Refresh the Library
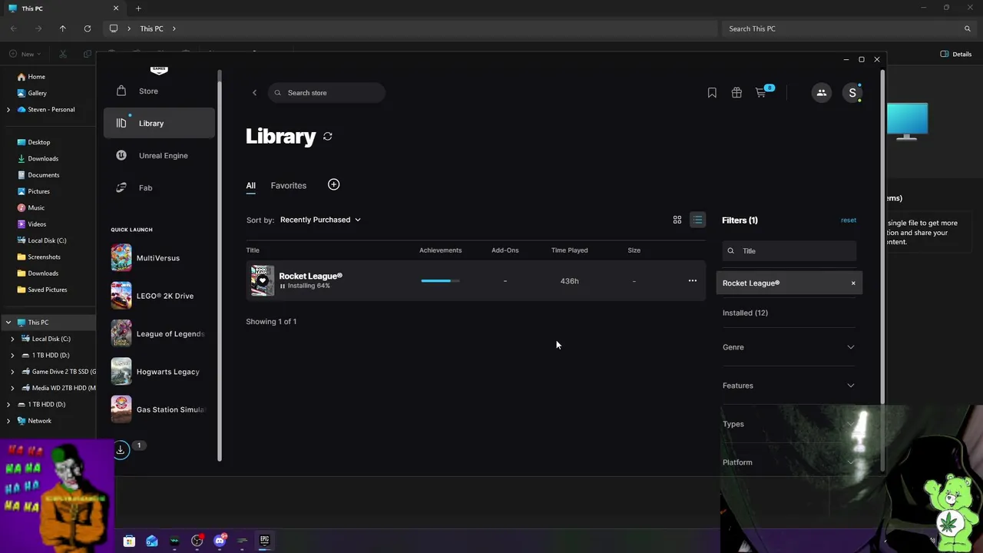This screenshot has width=983, height=553. coord(328,136)
